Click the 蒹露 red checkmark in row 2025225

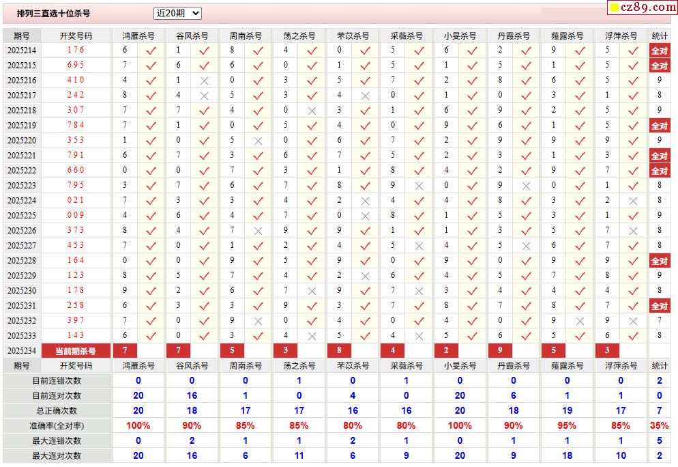click(580, 216)
